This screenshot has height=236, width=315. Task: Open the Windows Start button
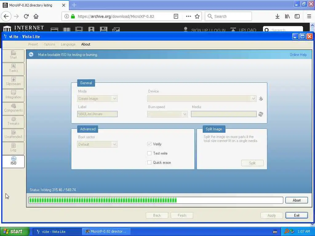(15, 231)
